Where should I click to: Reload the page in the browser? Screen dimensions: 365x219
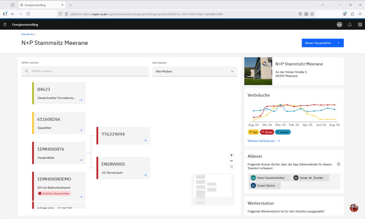[x=28, y=14]
